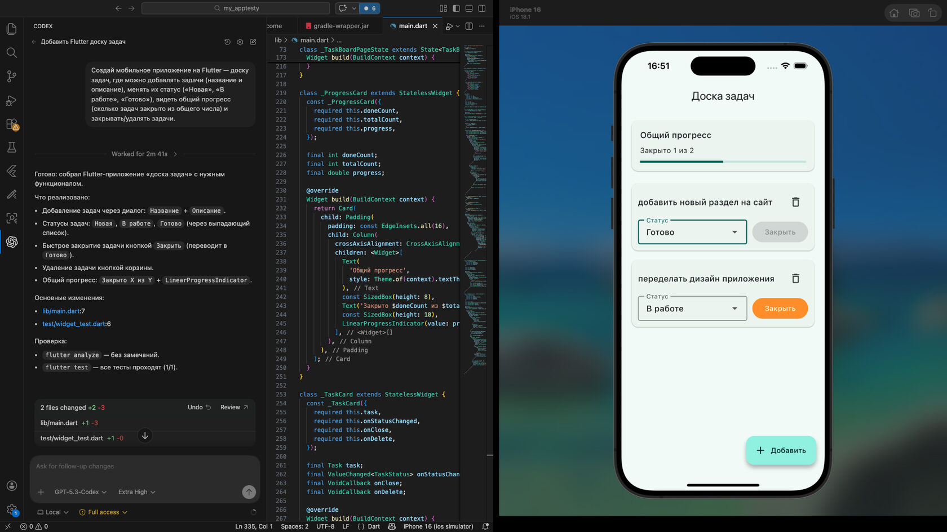Open the Explorer view in activity bar
Viewport: 947px width, 532px height.
[11, 29]
